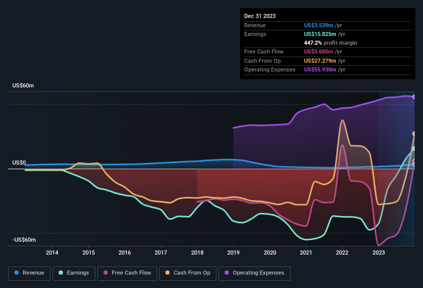Click the Dec 31 2023 tooltip date header
Screen dimensions: 423x288
tap(260, 16)
